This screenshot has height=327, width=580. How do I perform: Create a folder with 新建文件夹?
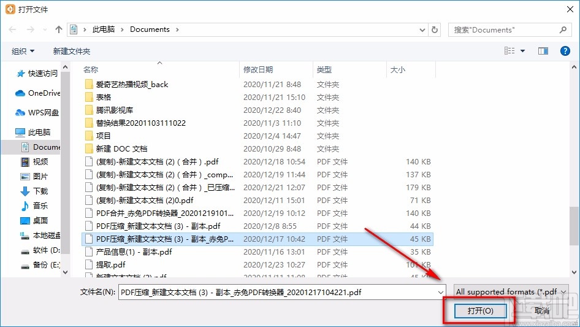point(71,51)
